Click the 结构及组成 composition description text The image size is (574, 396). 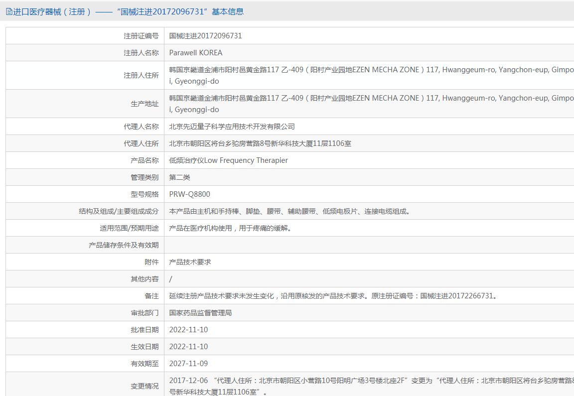coord(290,211)
